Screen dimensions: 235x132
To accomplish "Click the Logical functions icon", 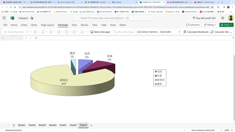I will click(43, 32).
